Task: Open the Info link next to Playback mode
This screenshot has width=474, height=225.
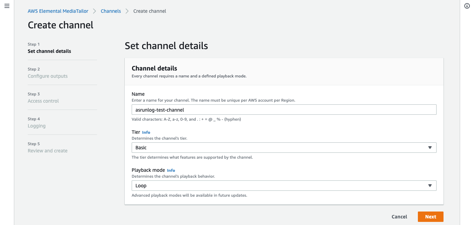Action: click(171, 170)
